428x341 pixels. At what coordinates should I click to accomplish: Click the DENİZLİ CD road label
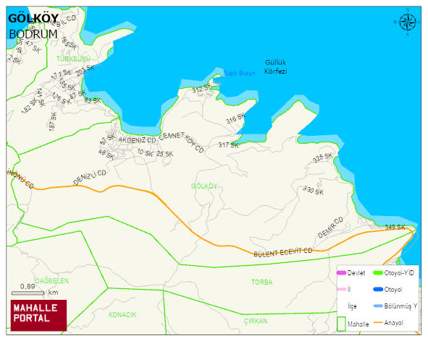coord(89,177)
